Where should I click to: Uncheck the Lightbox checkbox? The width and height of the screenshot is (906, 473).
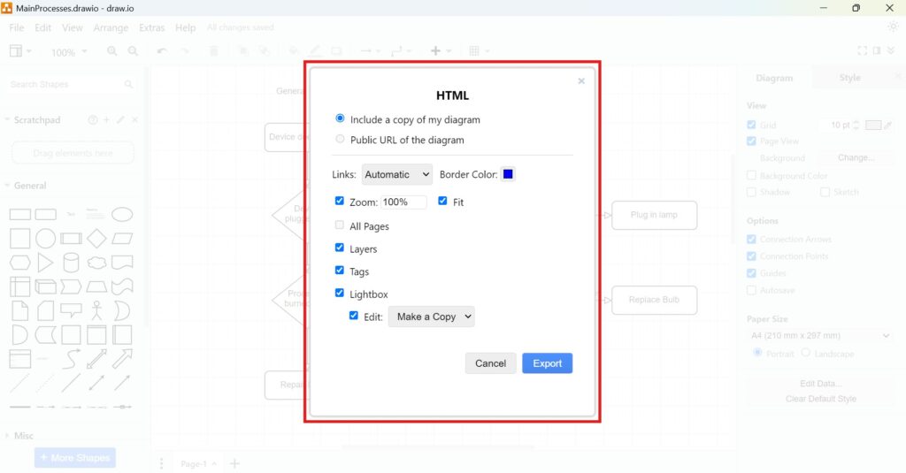(x=340, y=294)
